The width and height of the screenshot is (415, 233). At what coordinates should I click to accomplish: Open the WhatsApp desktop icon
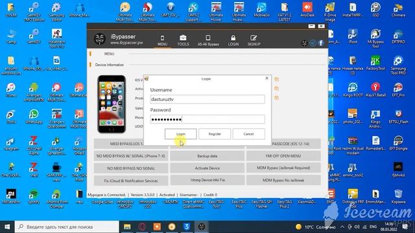(x=34, y=116)
